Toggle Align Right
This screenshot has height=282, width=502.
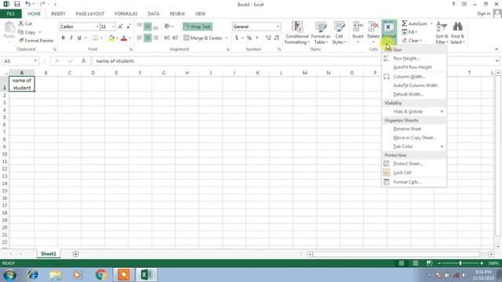click(x=156, y=38)
